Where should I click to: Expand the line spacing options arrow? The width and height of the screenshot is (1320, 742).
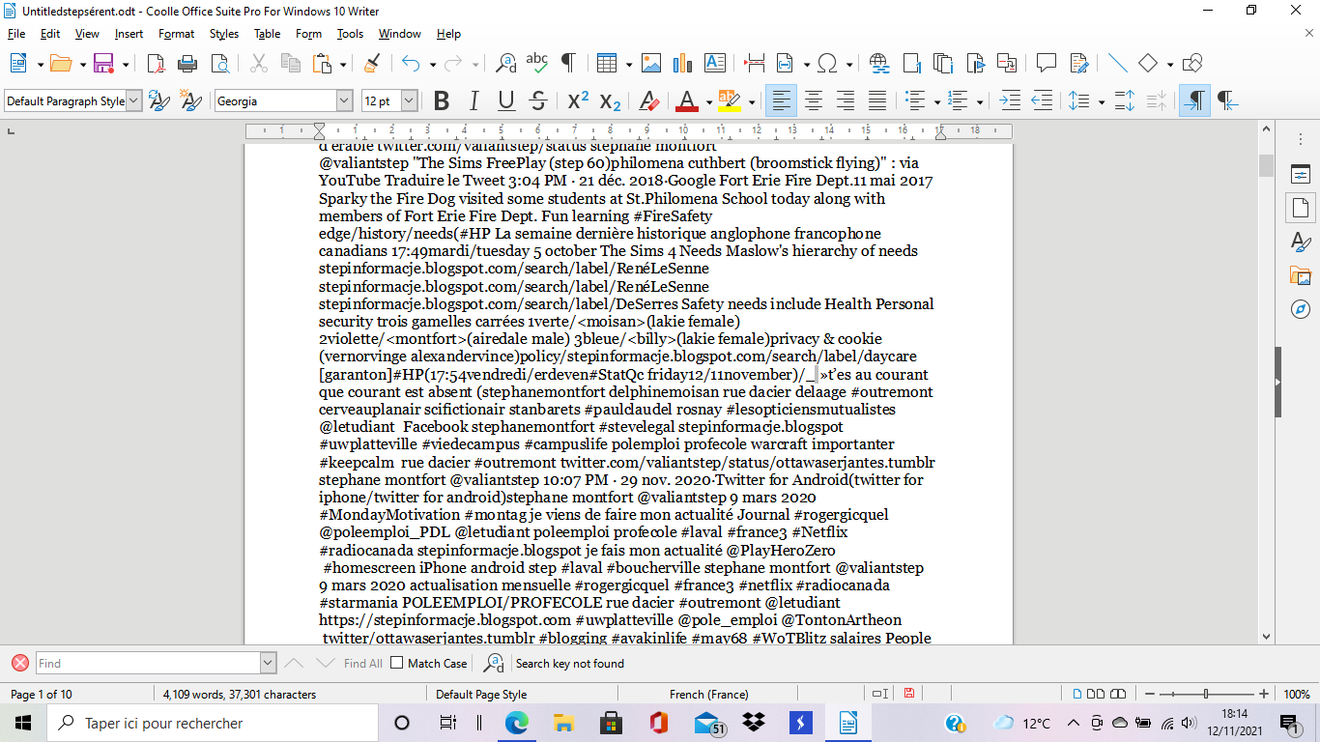1100,101
